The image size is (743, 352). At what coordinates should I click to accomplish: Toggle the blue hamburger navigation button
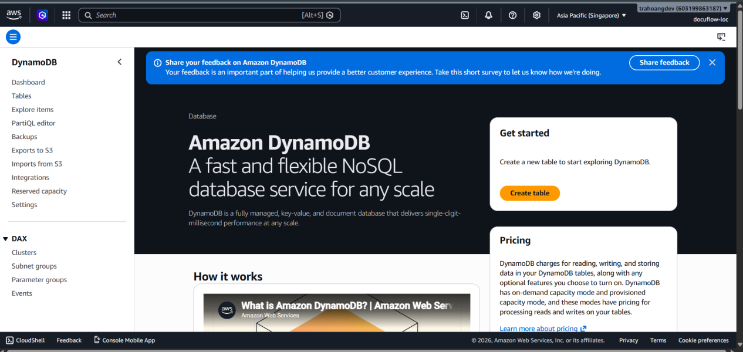pyautogui.click(x=13, y=37)
